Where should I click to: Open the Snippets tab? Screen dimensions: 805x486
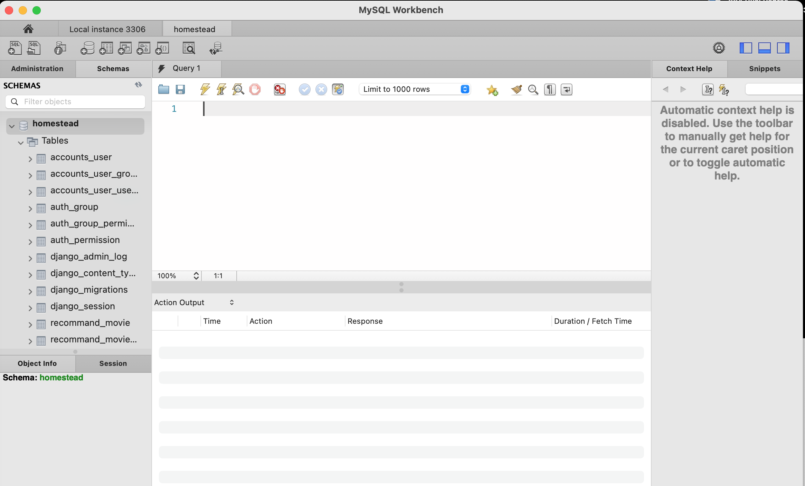(x=764, y=69)
